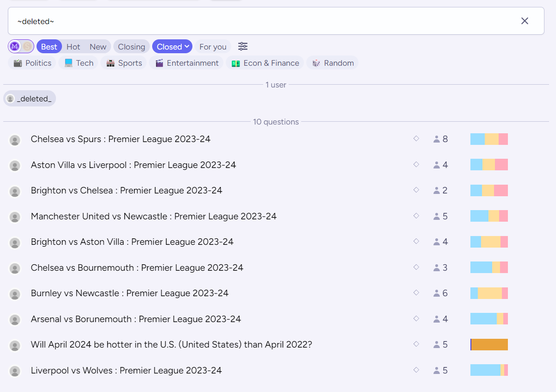
Task: Click the avatar beside Chelsea vs Spurs
Action: click(15, 140)
